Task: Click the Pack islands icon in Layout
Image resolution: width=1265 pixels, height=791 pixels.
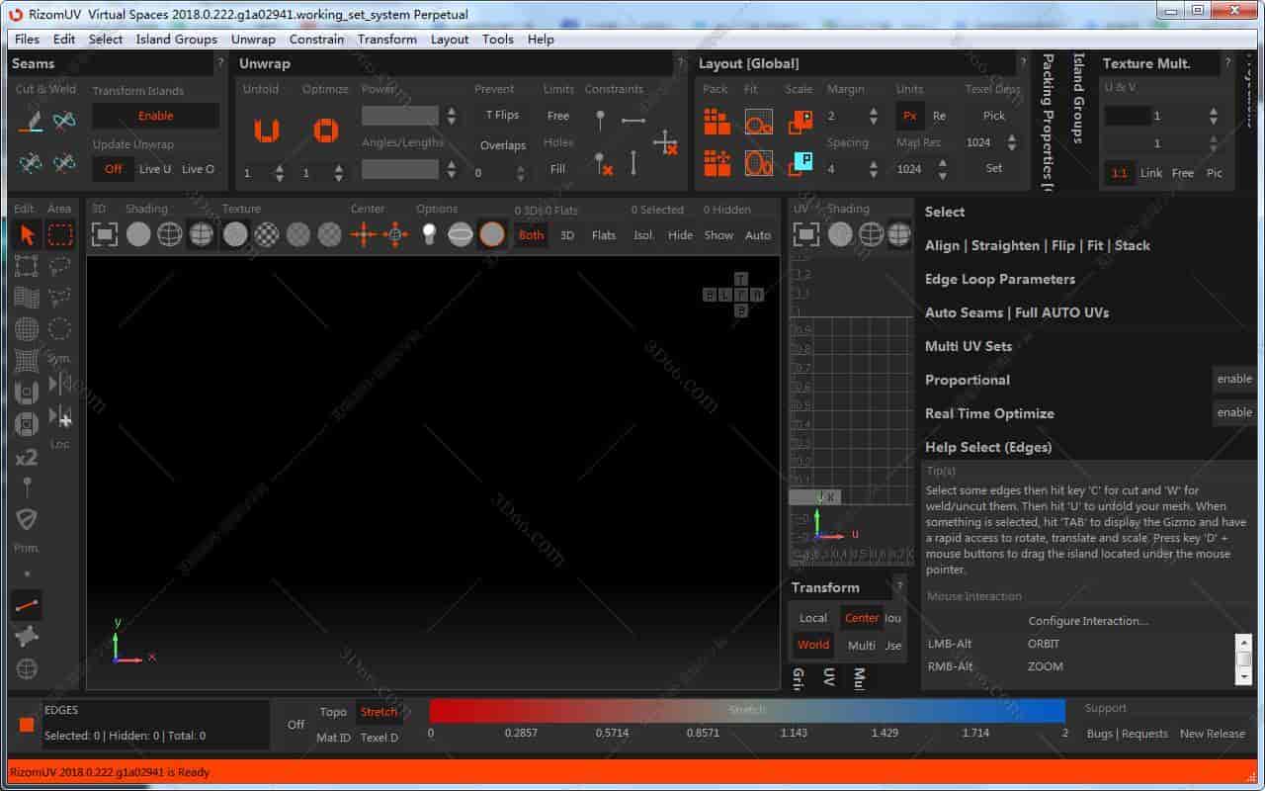Action: (717, 122)
